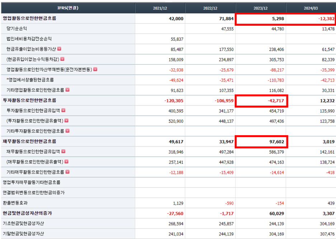336x239 pixels.
Task: Expand (재무활동으로인한현금유출액) row
Action: click(67, 161)
